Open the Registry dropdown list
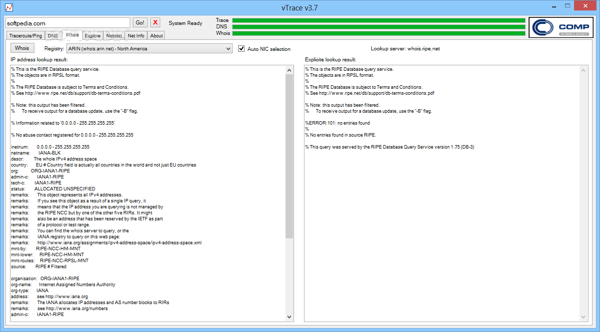Image resolution: width=600 pixels, height=332 pixels. coord(149,49)
